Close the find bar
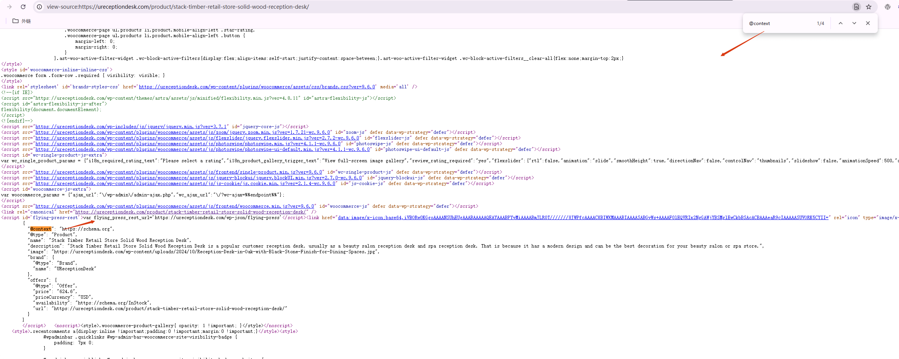Screen dimensions: 899x359 868,23
